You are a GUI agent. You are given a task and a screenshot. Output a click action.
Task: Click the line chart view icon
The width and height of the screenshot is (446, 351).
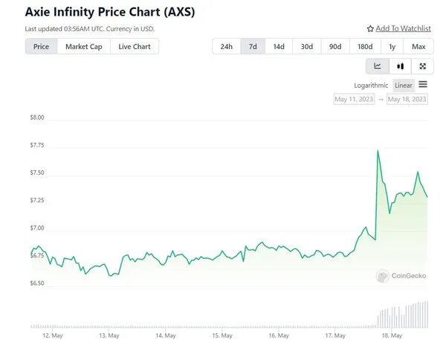378,66
